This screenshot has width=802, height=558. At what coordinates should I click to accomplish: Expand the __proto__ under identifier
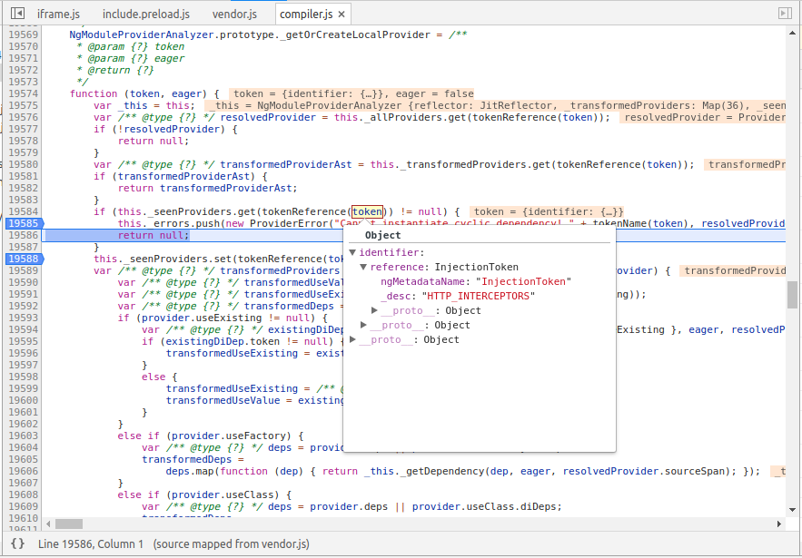coord(363,325)
